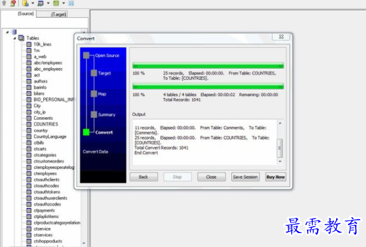This screenshot has width=366, height=247.
Task: Click the Save Session button
Action: [x=245, y=177]
